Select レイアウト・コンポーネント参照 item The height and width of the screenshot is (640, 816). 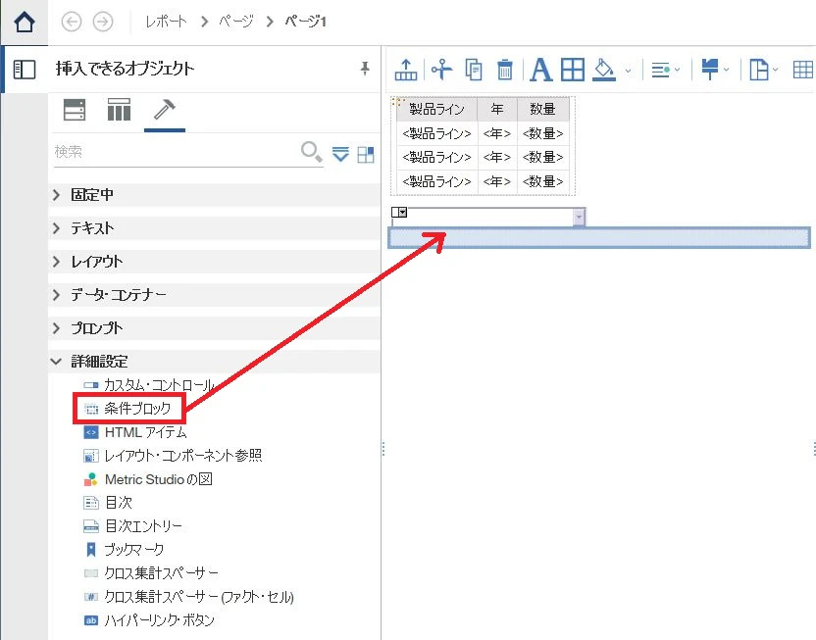(173, 456)
